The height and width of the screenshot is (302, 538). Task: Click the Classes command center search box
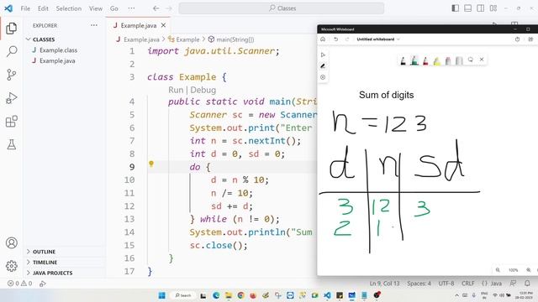pyautogui.click(x=282, y=8)
